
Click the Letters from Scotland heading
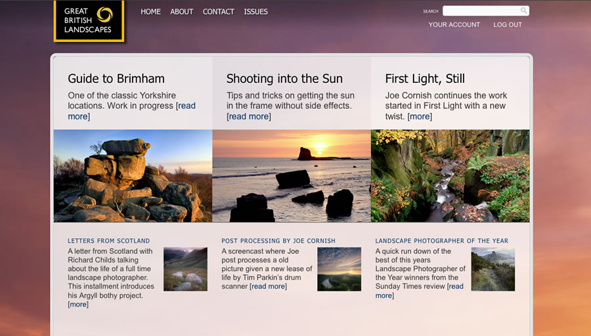pos(108,241)
